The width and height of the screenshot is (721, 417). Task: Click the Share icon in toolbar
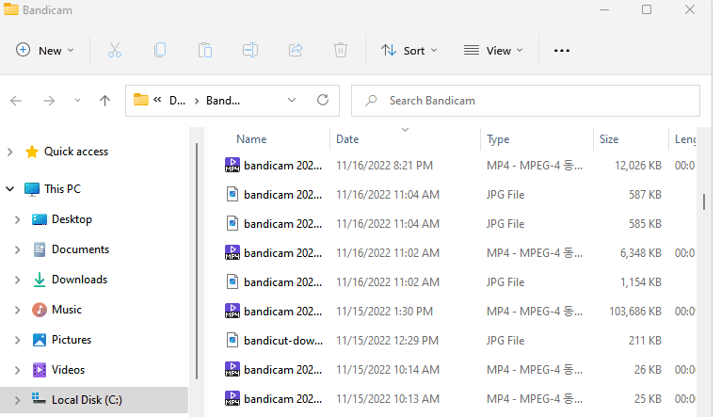296,50
